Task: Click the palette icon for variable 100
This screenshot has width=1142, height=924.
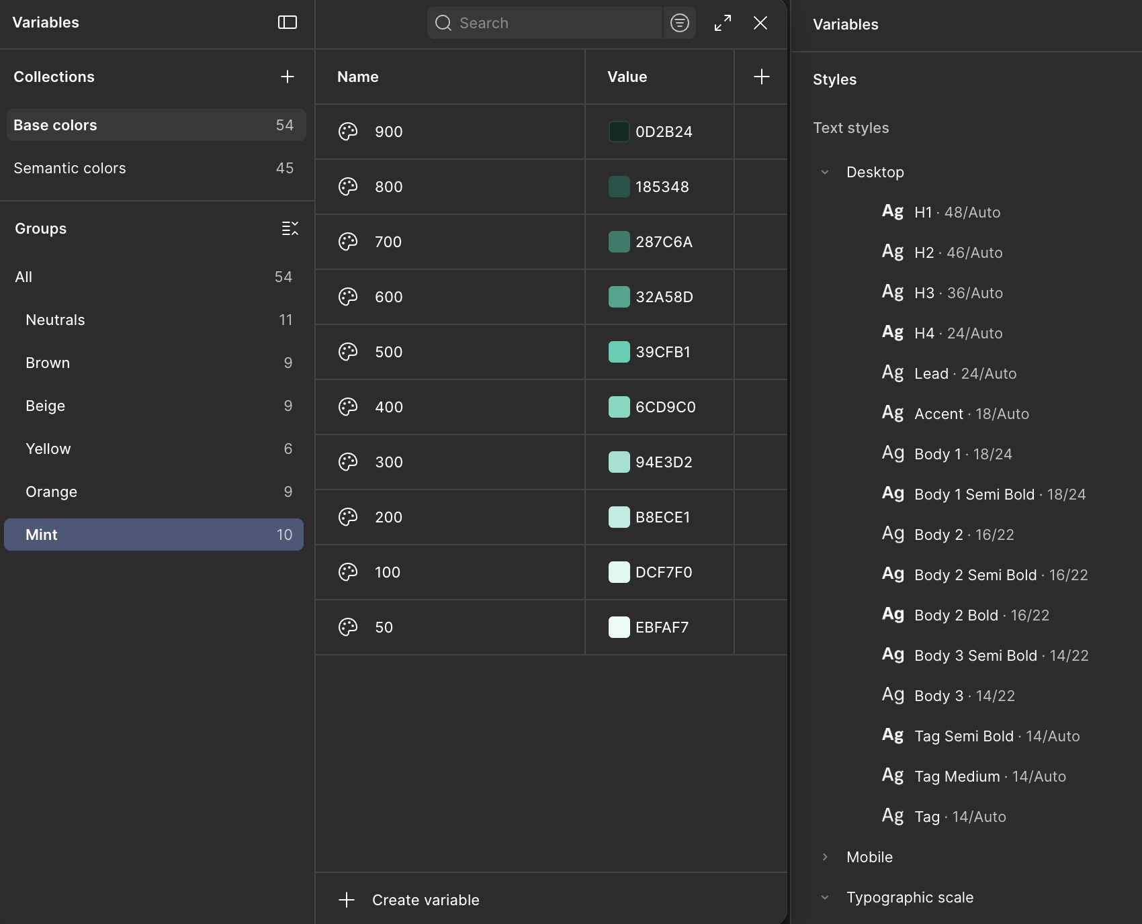Action: (x=348, y=572)
